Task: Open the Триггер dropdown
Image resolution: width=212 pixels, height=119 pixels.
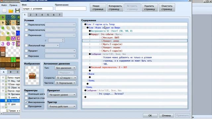Action: coord(62,106)
